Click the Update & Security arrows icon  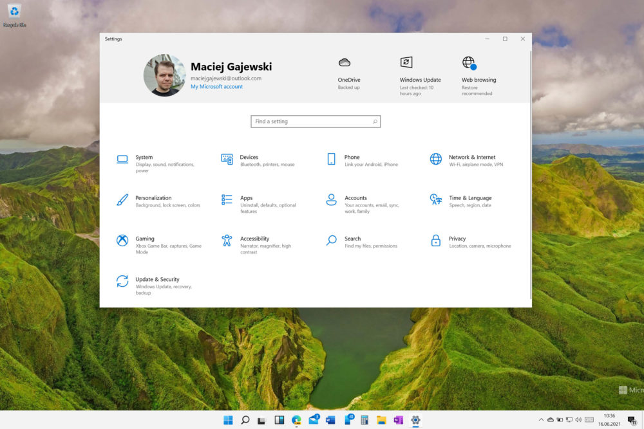(122, 281)
